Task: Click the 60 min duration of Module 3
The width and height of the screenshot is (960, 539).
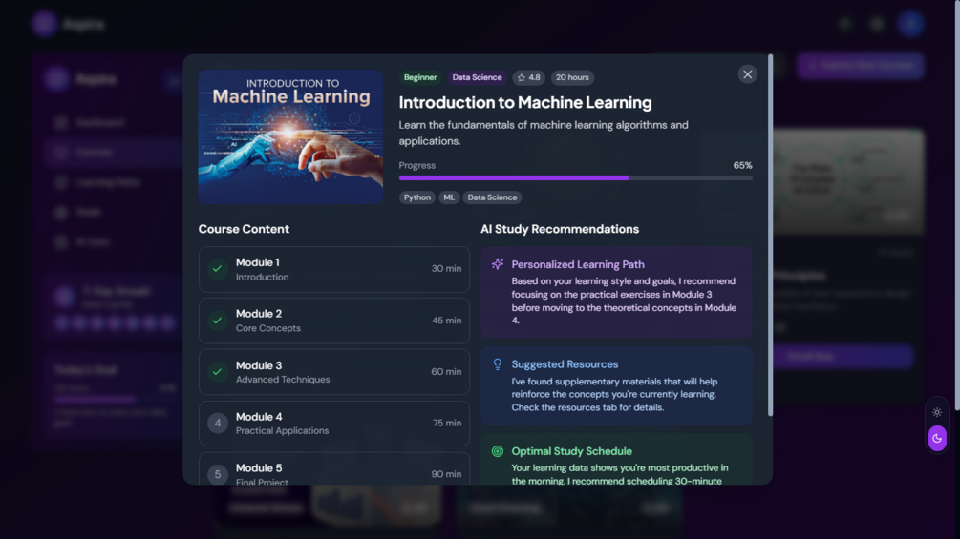Action: coord(446,371)
